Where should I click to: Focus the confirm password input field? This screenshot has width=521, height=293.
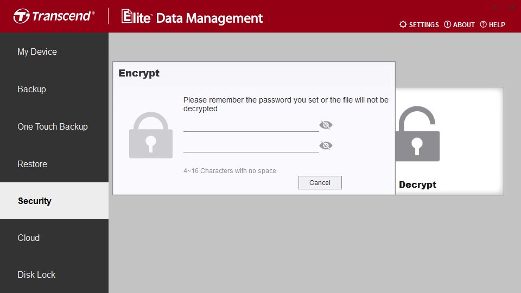tap(251, 146)
